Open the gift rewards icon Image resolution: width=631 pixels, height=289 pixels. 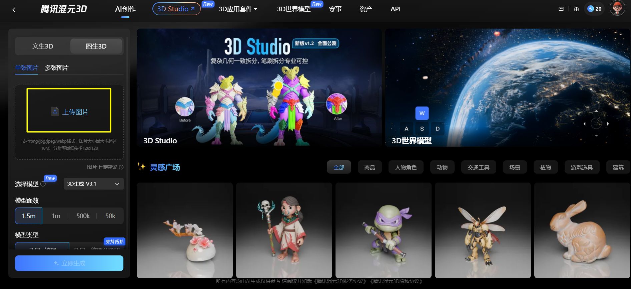576,9
